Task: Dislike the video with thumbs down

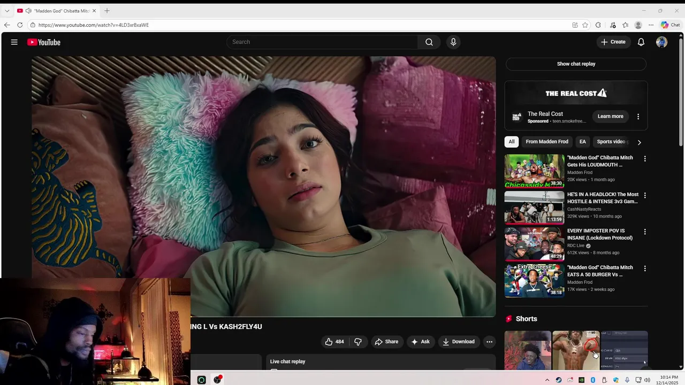Action: point(358,342)
